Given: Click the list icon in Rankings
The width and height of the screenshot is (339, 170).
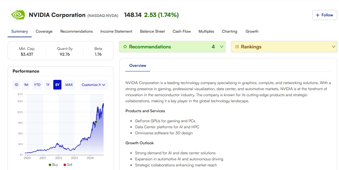Looking at the screenshot, I should 237,47.
